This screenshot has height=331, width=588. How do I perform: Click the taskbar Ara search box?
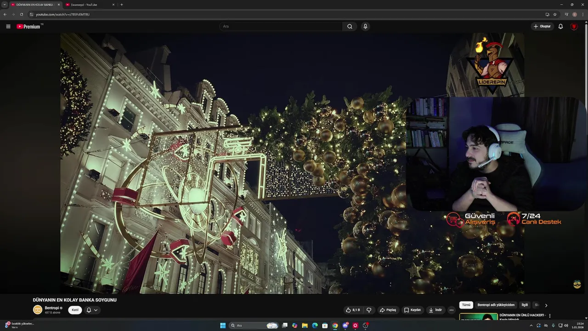coord(254,325)
